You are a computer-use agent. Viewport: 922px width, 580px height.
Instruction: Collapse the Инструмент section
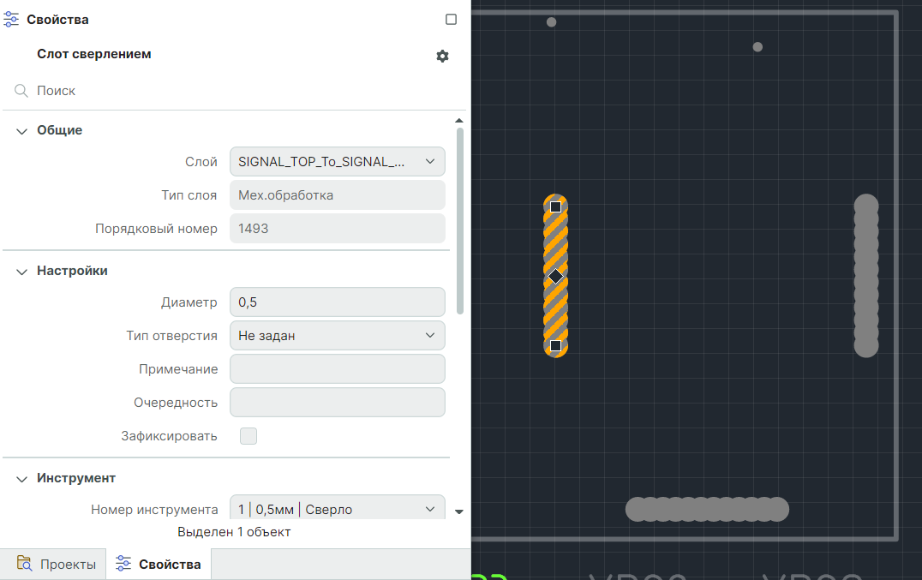pyautogui.click(x=22, y=478)
